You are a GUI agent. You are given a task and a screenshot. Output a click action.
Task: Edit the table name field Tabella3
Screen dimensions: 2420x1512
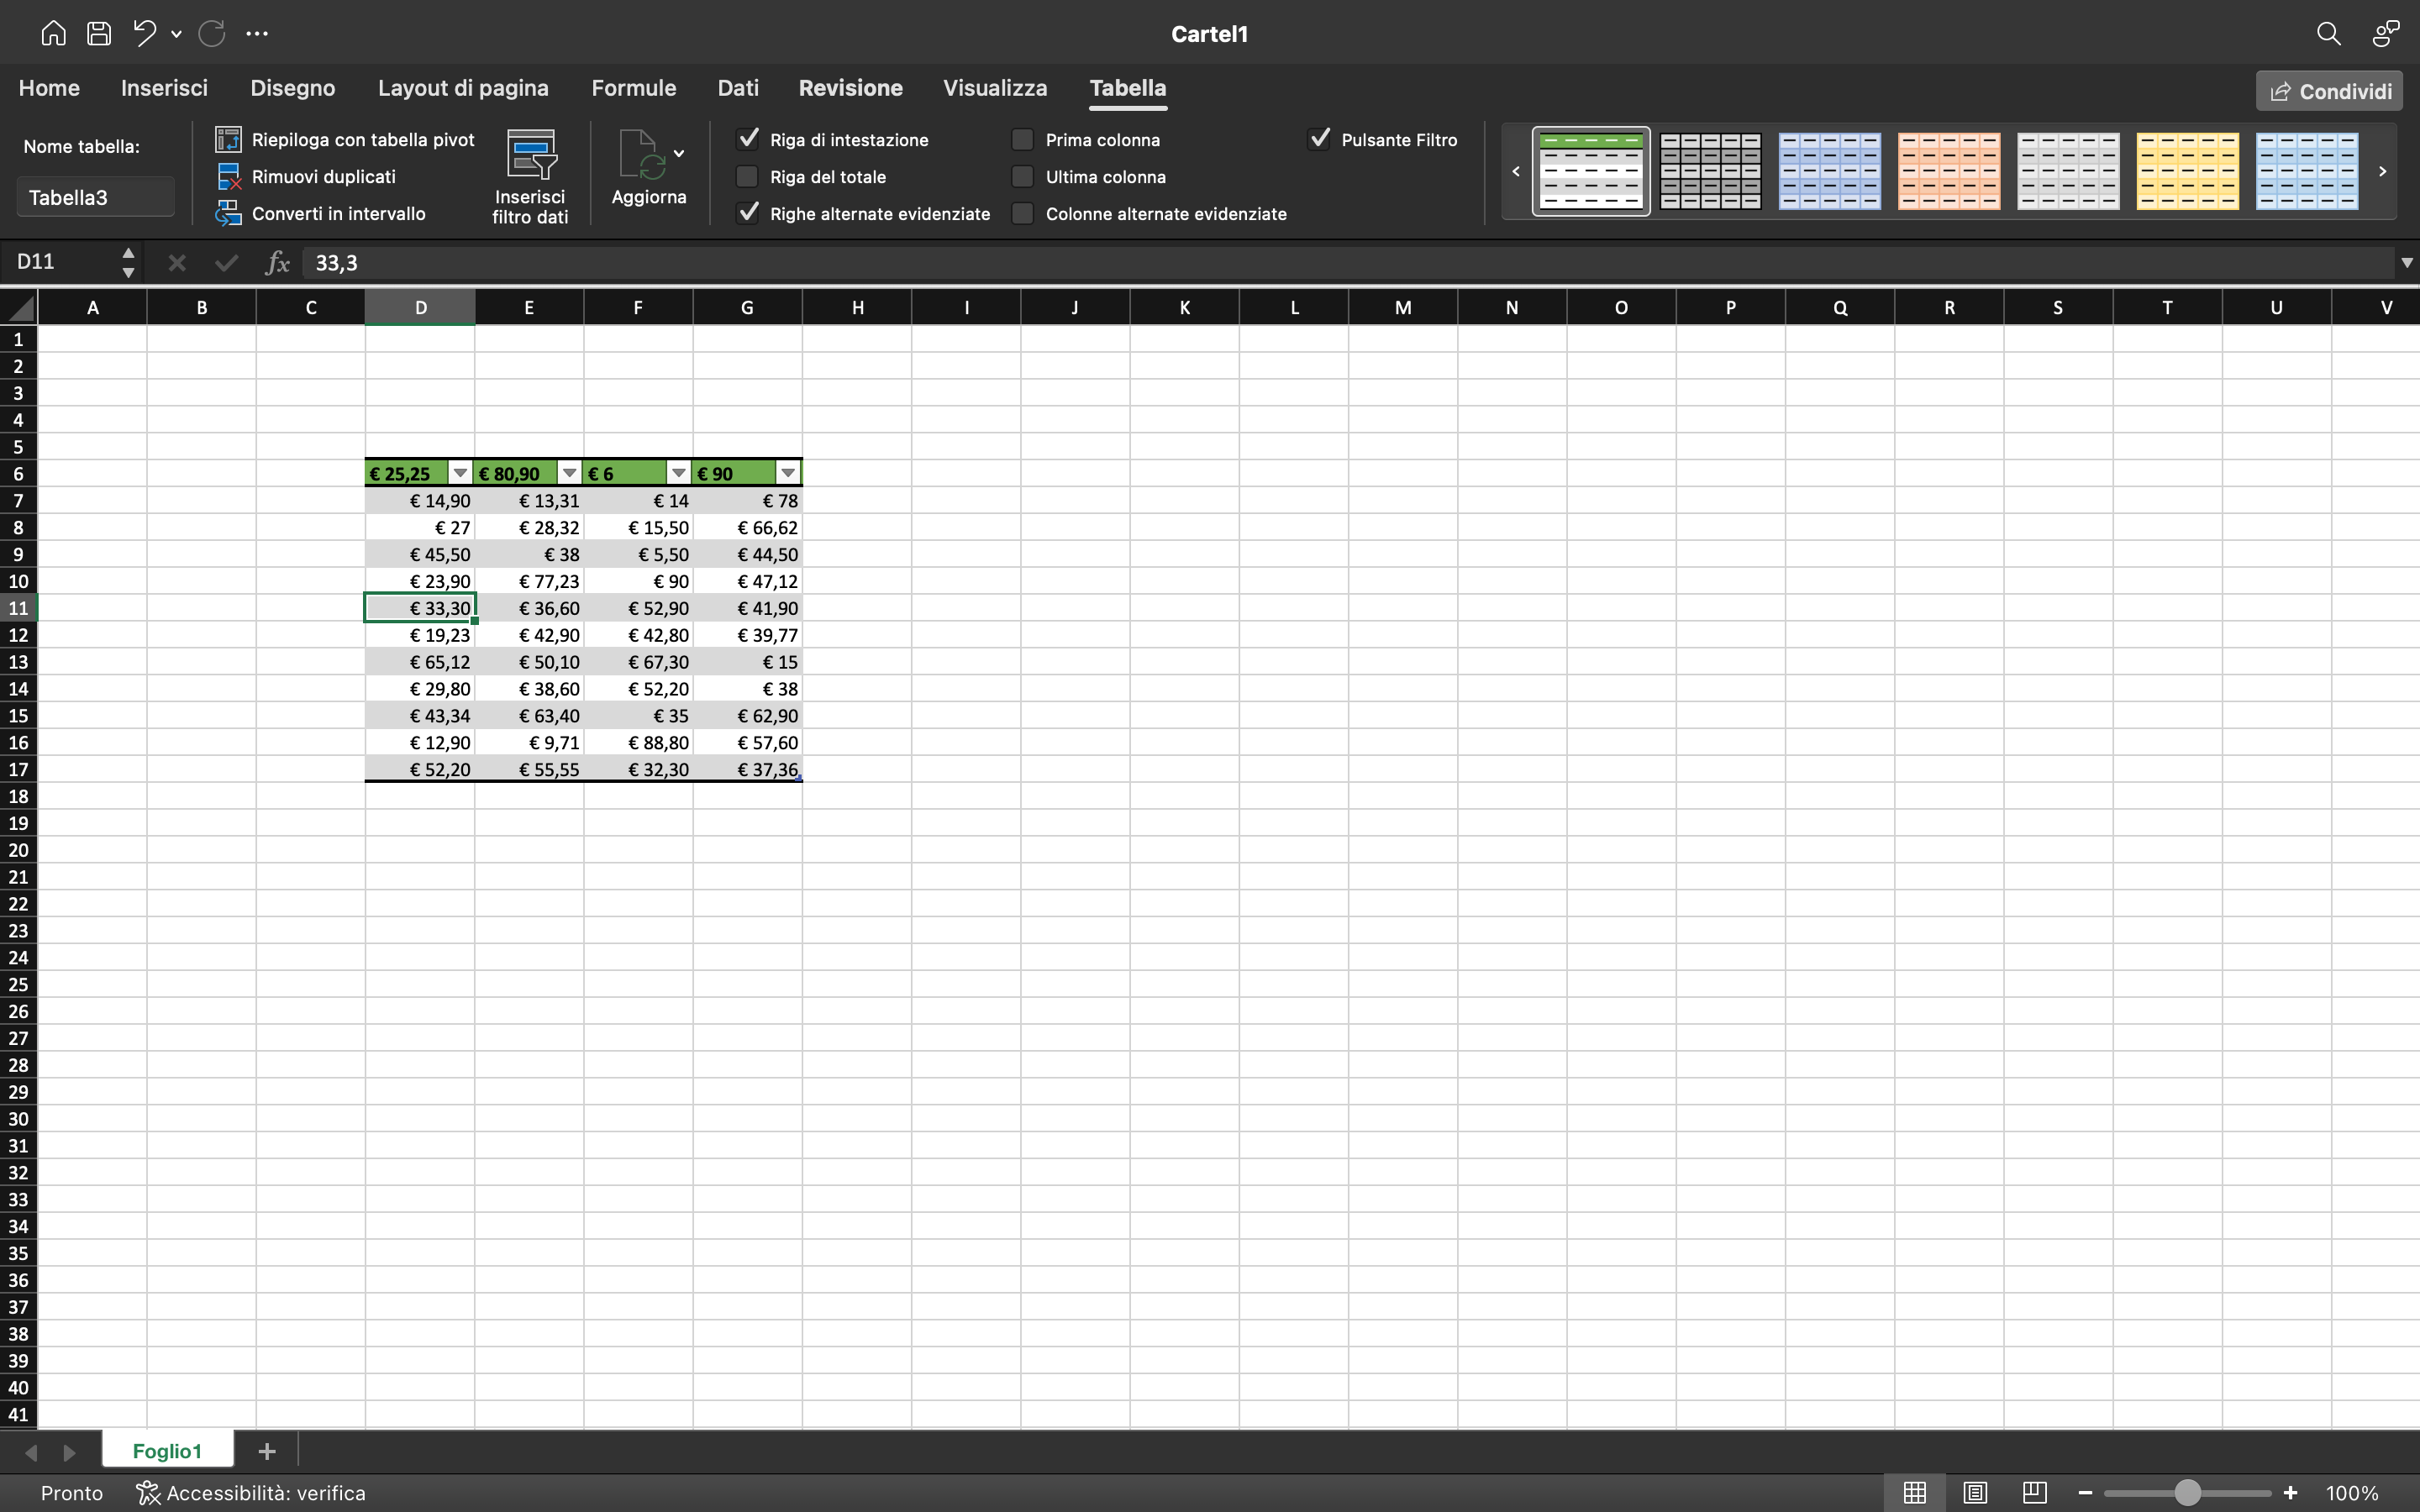(x=94, y=196)
